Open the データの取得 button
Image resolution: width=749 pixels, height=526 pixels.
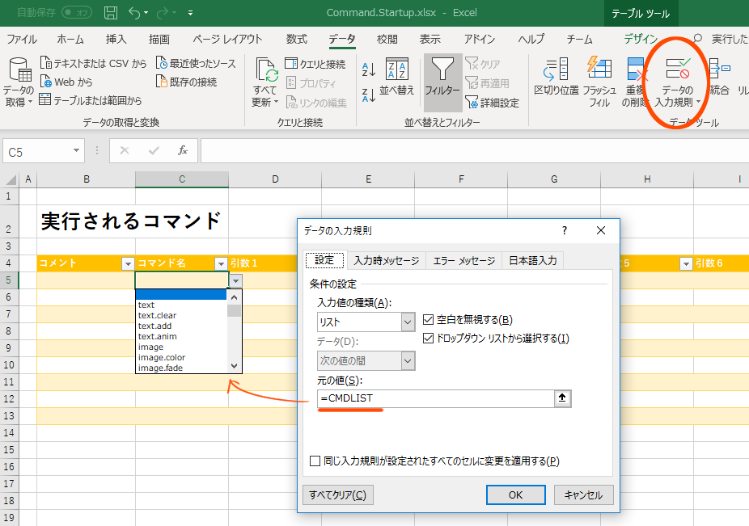click(x=18, y=82)
